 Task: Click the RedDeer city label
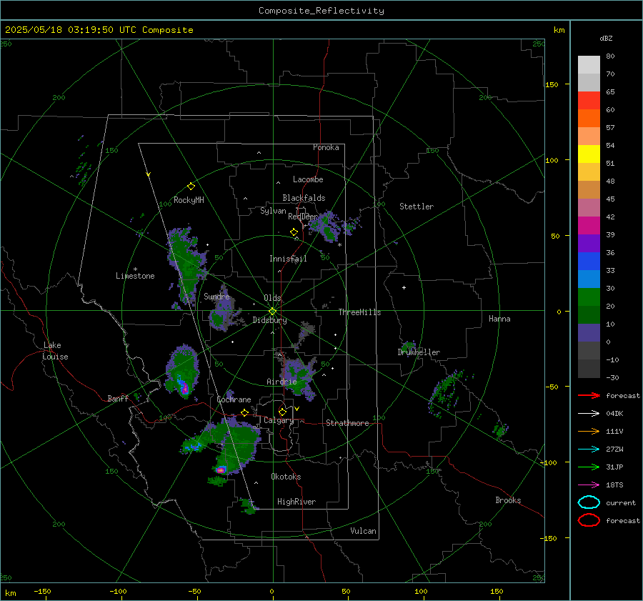303,217
